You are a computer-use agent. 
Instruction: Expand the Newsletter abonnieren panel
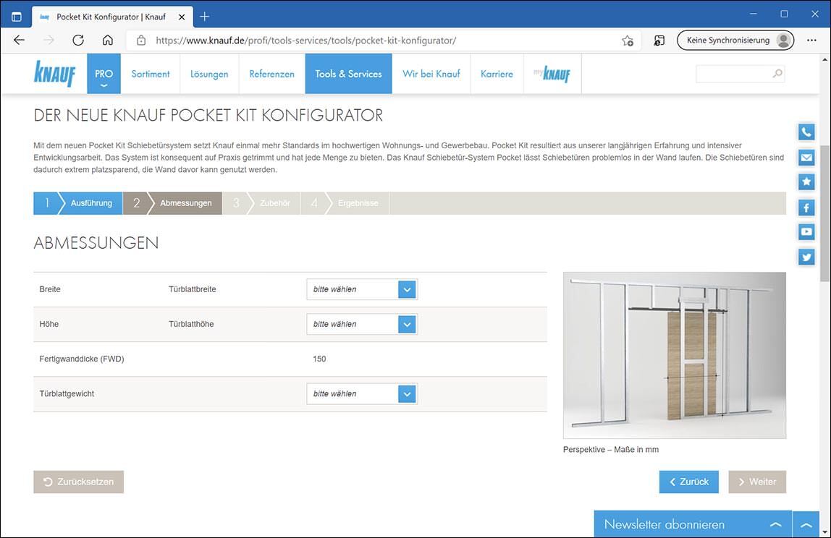[x=693, y=524]
